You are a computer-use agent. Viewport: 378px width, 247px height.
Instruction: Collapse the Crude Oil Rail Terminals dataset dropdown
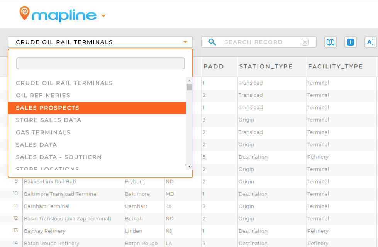(100, 42)
